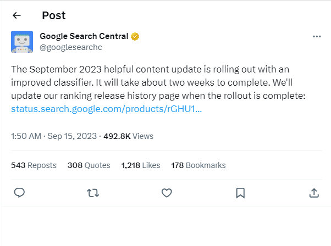Click the 178 Bookmarks count
Image resolution: width=331 pixels, height=246 pixels.
(x=198, y=165)
